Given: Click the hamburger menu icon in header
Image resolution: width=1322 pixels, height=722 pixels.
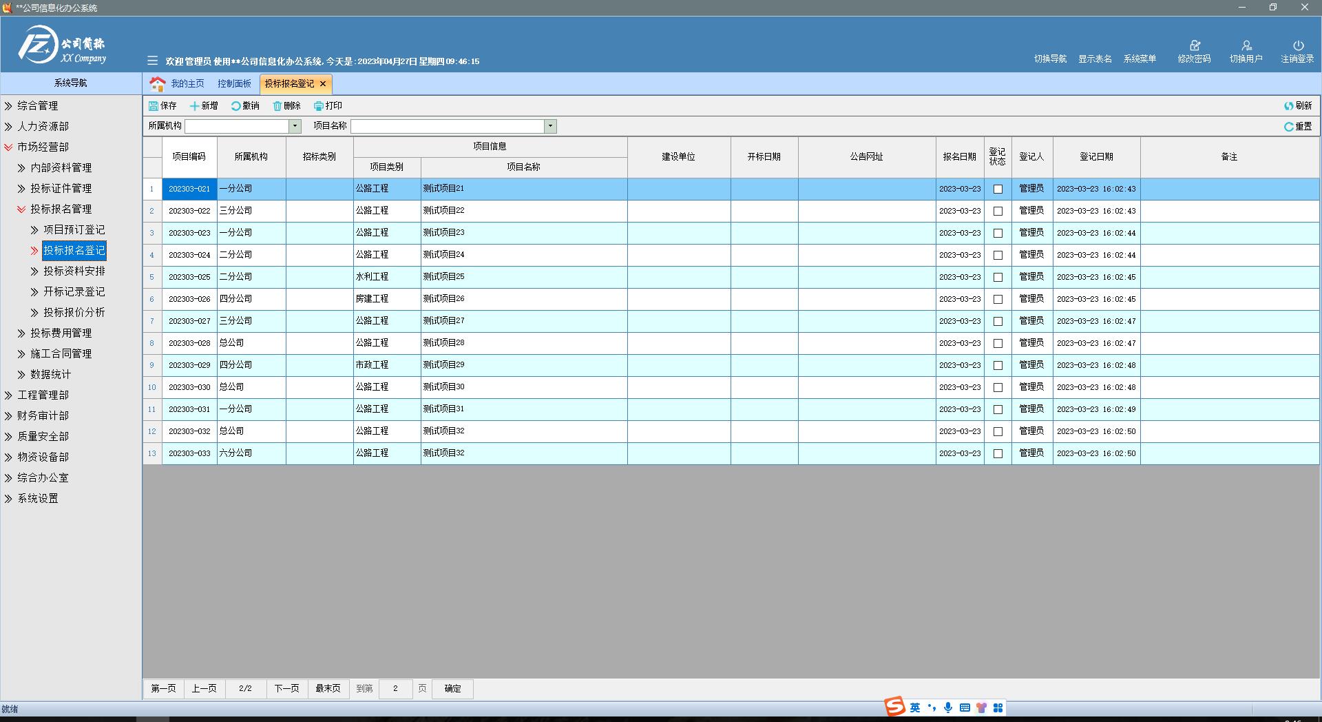Looking at the screenshot, I should [x=153, y=61].
